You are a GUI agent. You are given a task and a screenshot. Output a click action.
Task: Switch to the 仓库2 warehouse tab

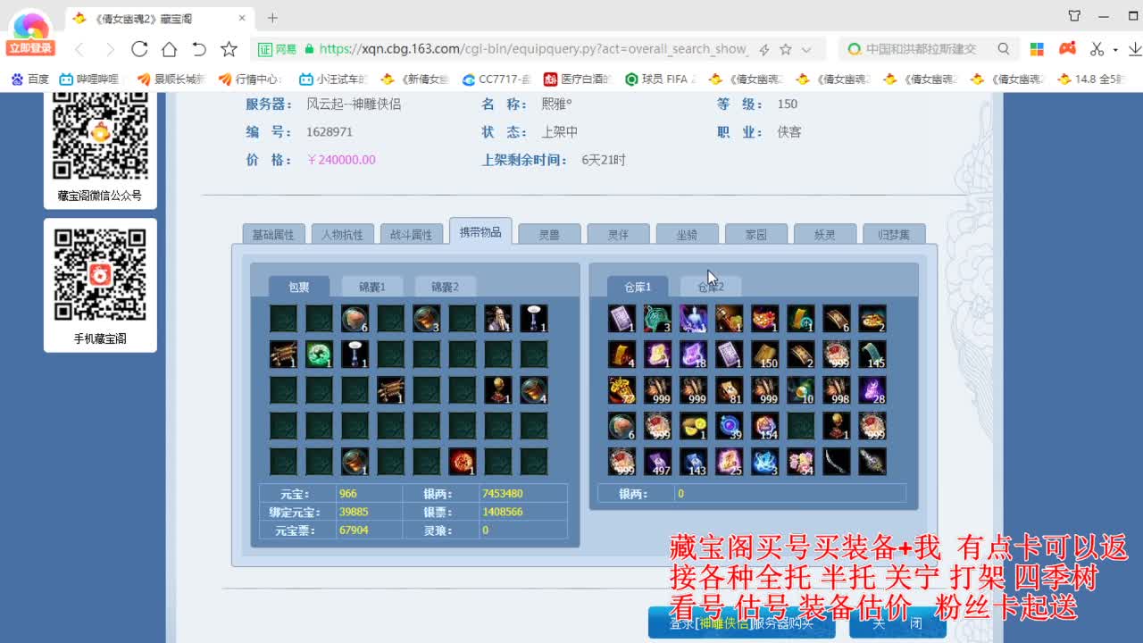(x=711, y=287)
